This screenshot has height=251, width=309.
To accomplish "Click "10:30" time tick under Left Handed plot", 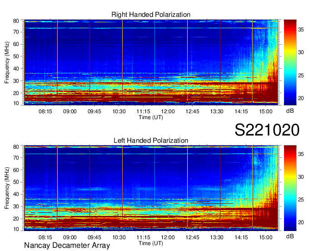I will point(119,237).
